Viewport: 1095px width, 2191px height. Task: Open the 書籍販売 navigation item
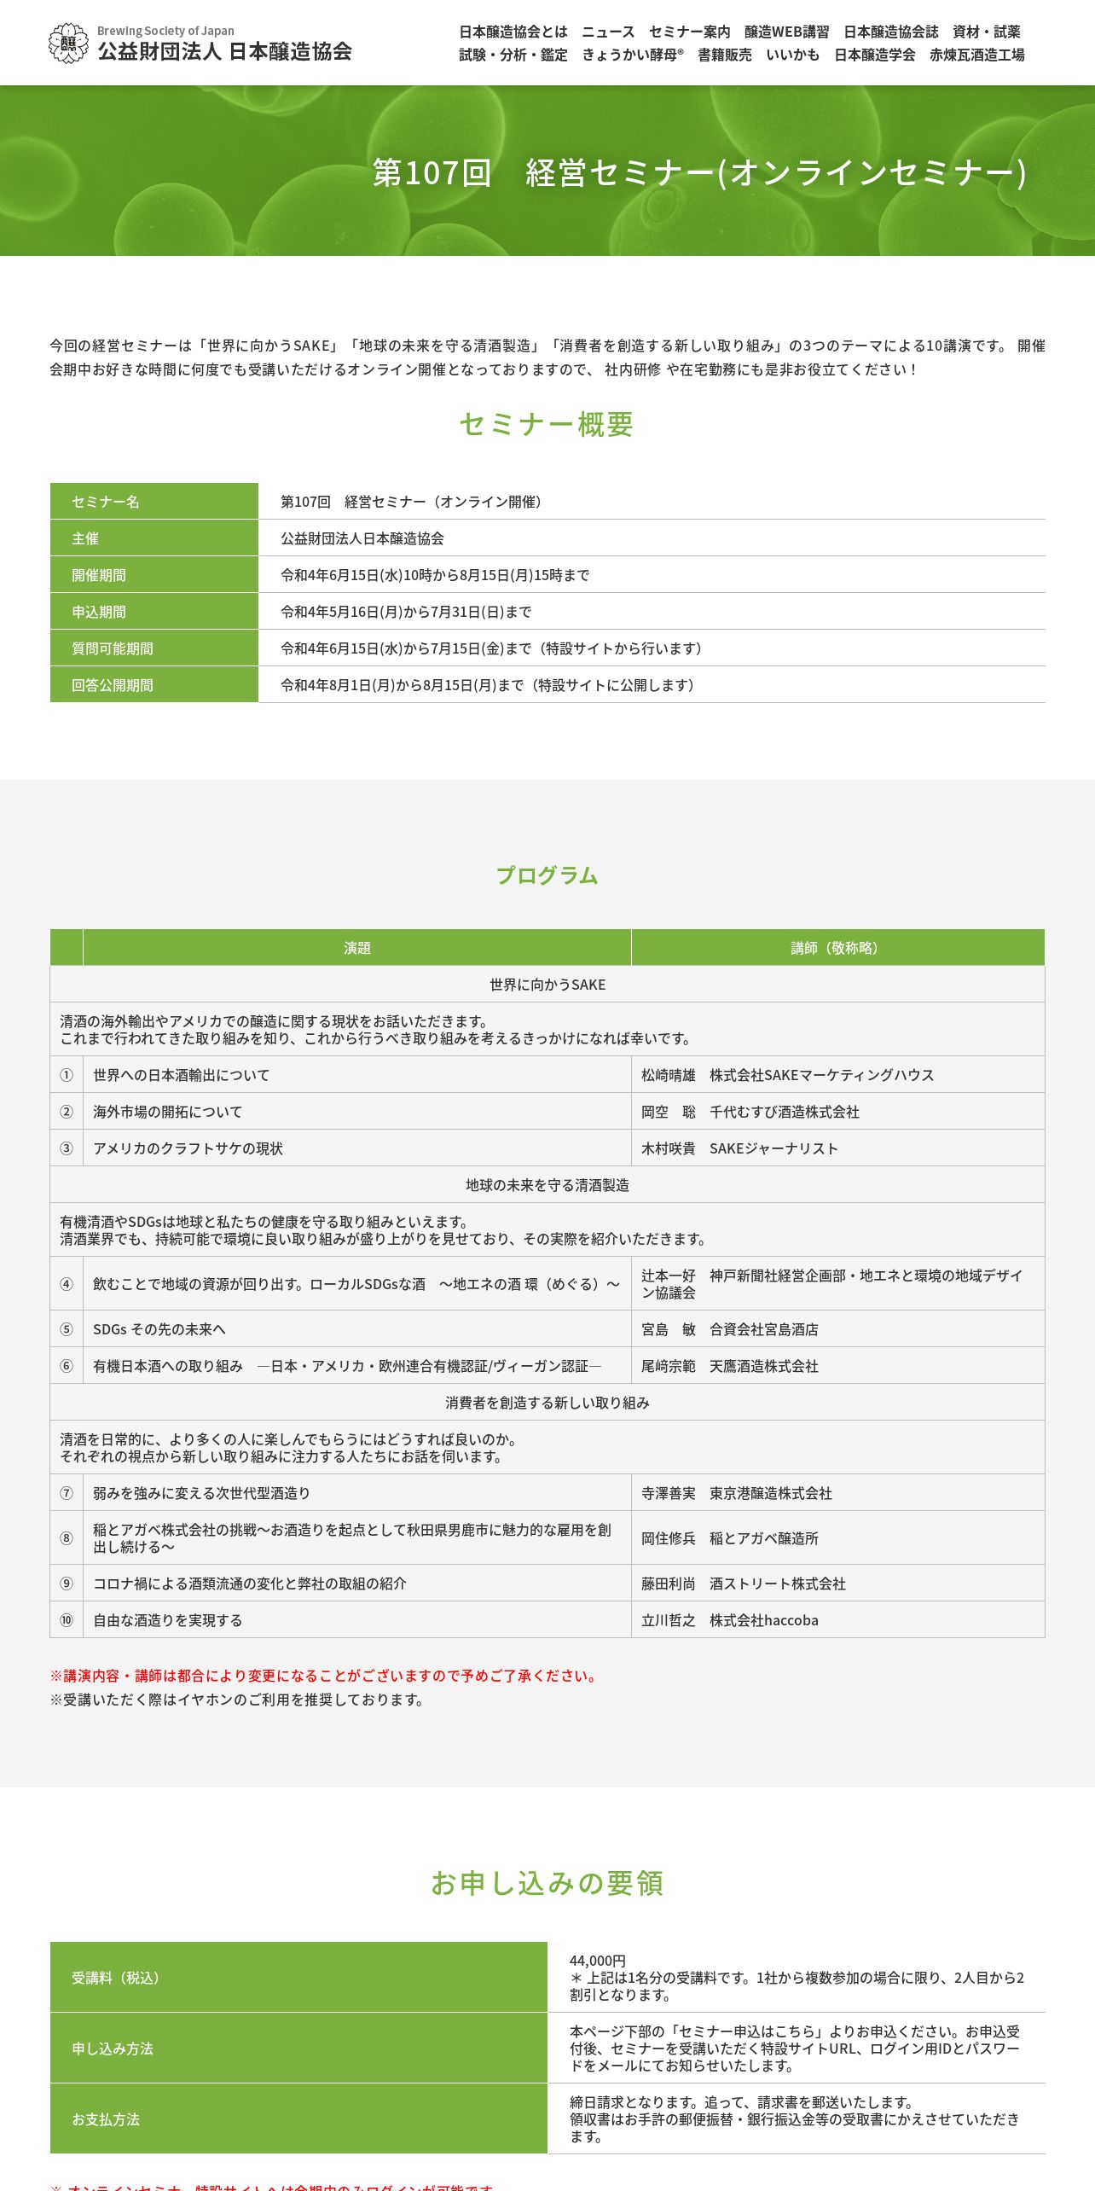click(725, 55)
